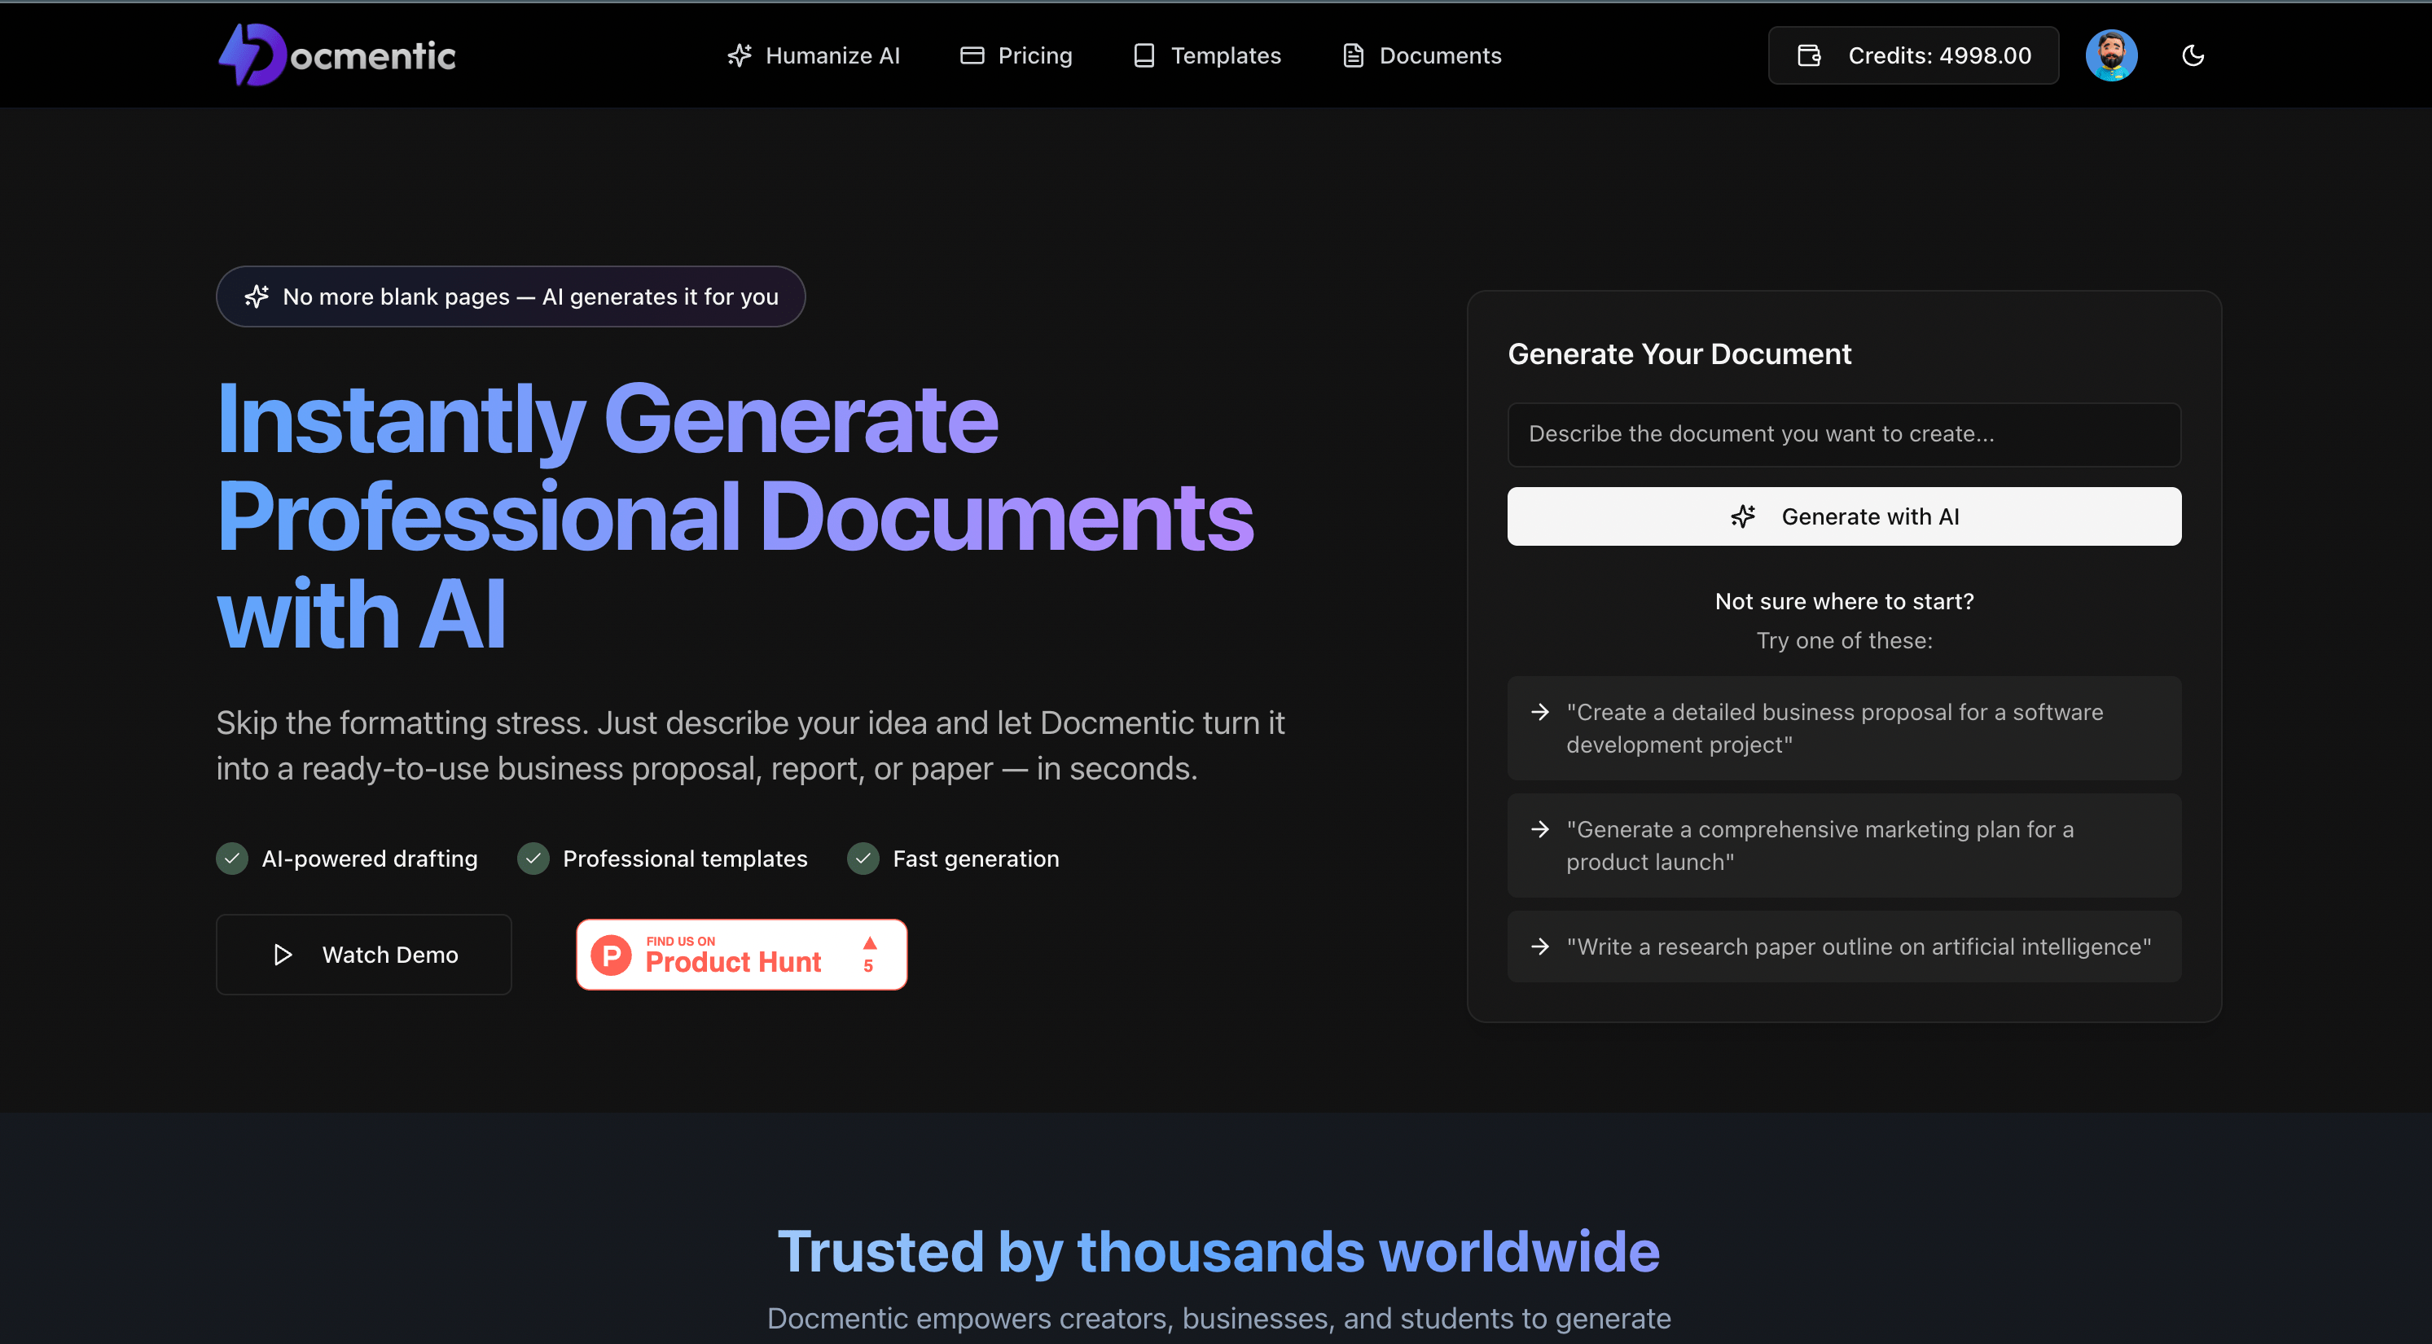Click the book icon beside Templates
The image size is (2432, 1344).
click(1144, 55)
